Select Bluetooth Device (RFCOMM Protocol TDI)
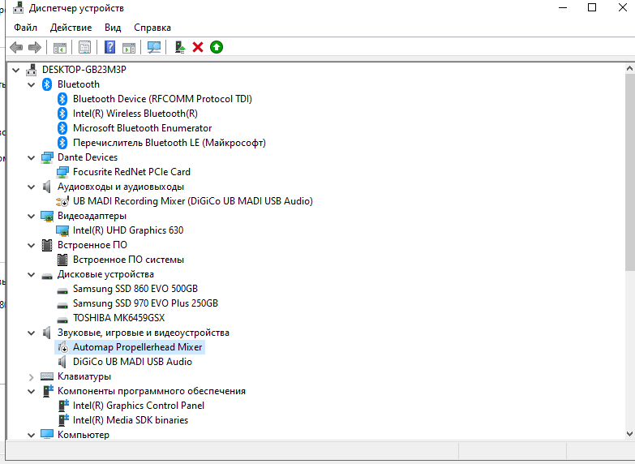 click(162, 99)
